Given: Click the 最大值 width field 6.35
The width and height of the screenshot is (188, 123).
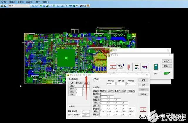Looking at the screenshot, I should [x=131, y=83].
